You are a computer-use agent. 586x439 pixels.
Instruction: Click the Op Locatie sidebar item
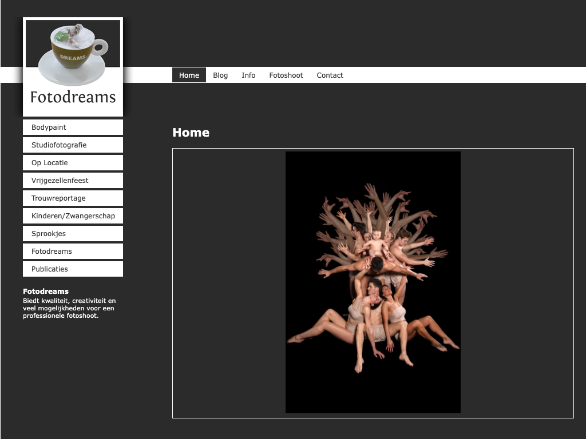click(x=73, y=163)
